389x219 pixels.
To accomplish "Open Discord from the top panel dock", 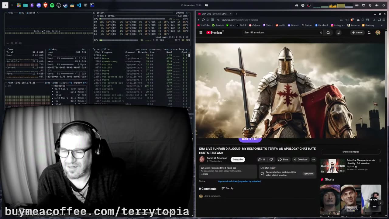I will (x=39, y=5).
